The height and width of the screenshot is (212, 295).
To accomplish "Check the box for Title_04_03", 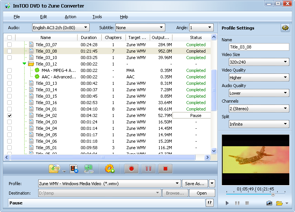I will click(9, 122).
